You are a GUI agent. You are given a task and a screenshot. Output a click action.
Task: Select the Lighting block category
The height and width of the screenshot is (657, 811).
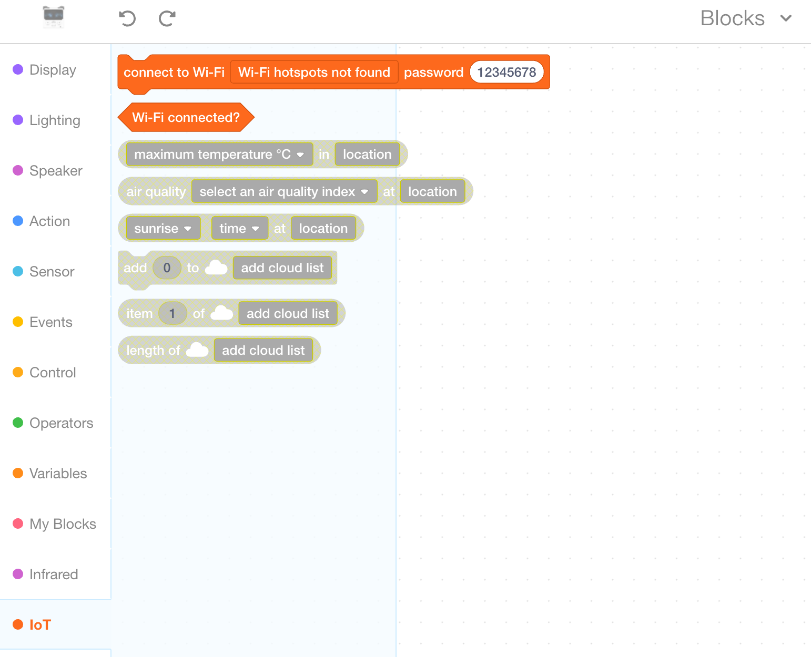tap(55, 120)
